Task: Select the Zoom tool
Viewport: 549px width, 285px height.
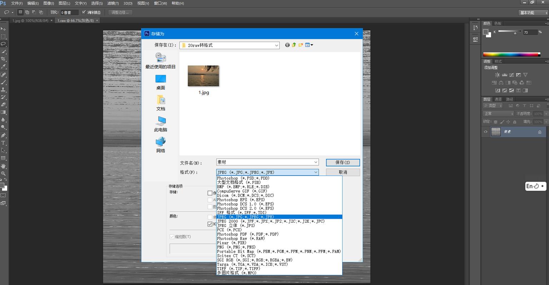Action: [x=3, y=173]
